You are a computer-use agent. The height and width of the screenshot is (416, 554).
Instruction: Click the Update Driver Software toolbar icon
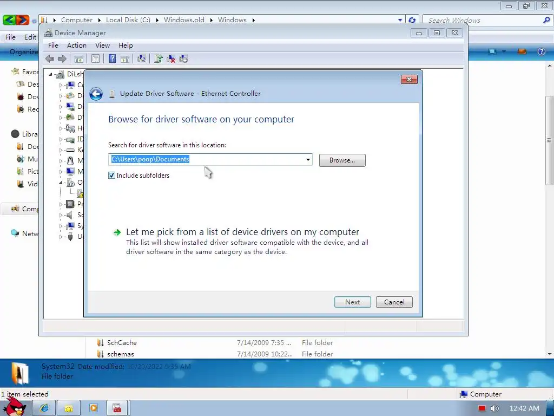(159, 58)
